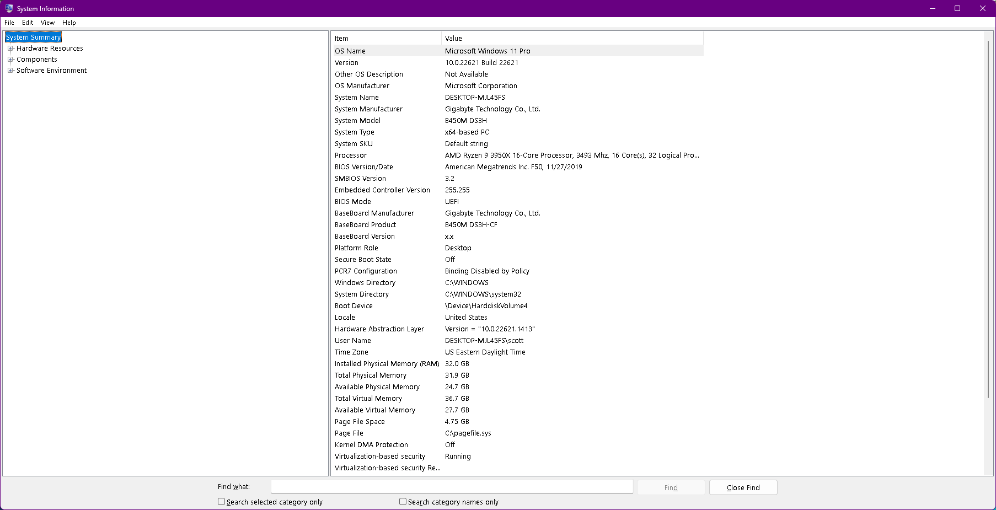Select the Page File Space row

coord(517,421)
